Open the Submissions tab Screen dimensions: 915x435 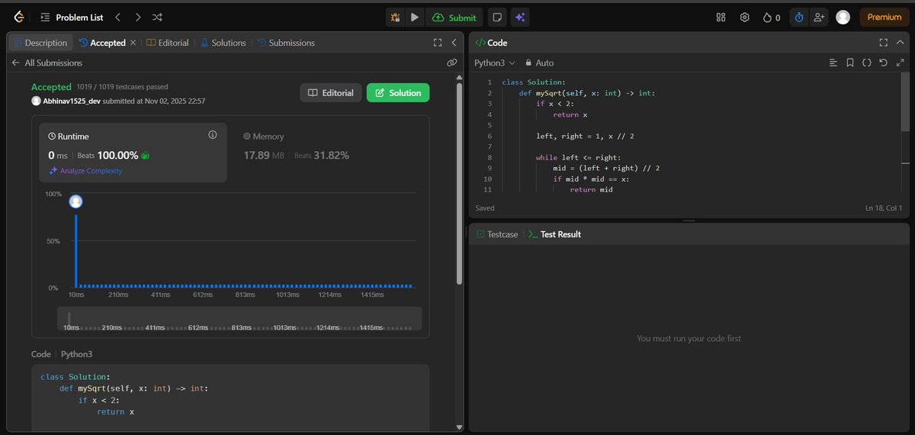(287, 43)
